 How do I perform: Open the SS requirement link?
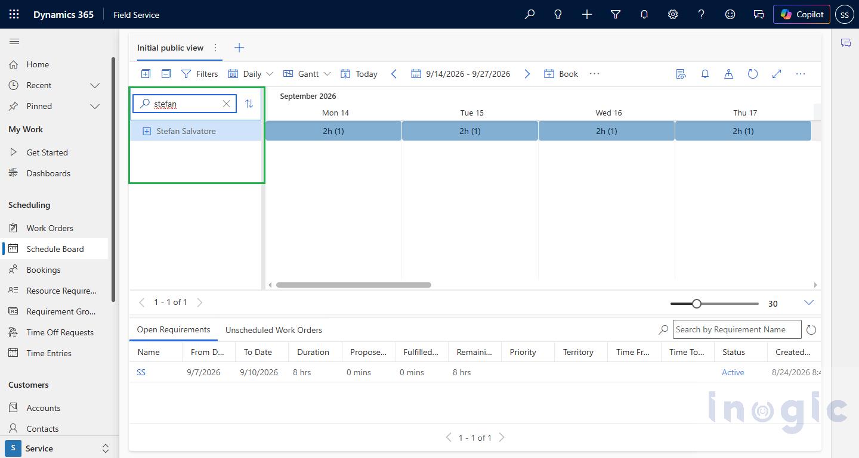click(x=141, y=372)
